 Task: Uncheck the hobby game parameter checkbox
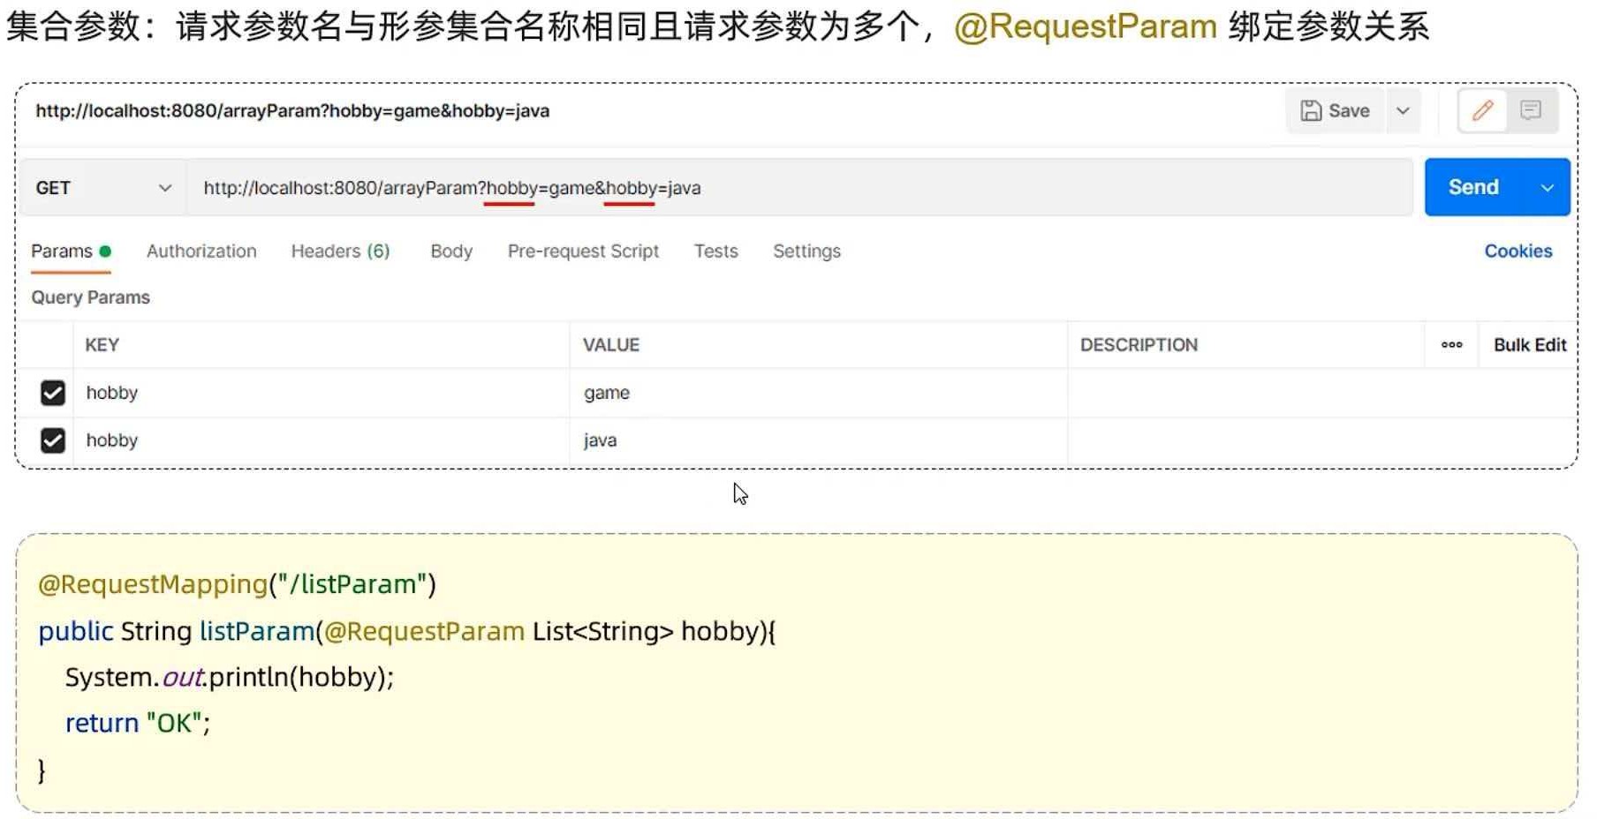[53, 393]
